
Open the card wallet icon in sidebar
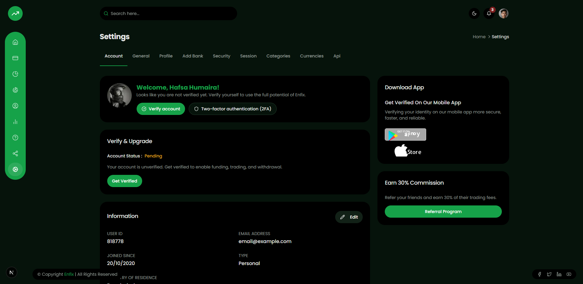click(15, 58)
